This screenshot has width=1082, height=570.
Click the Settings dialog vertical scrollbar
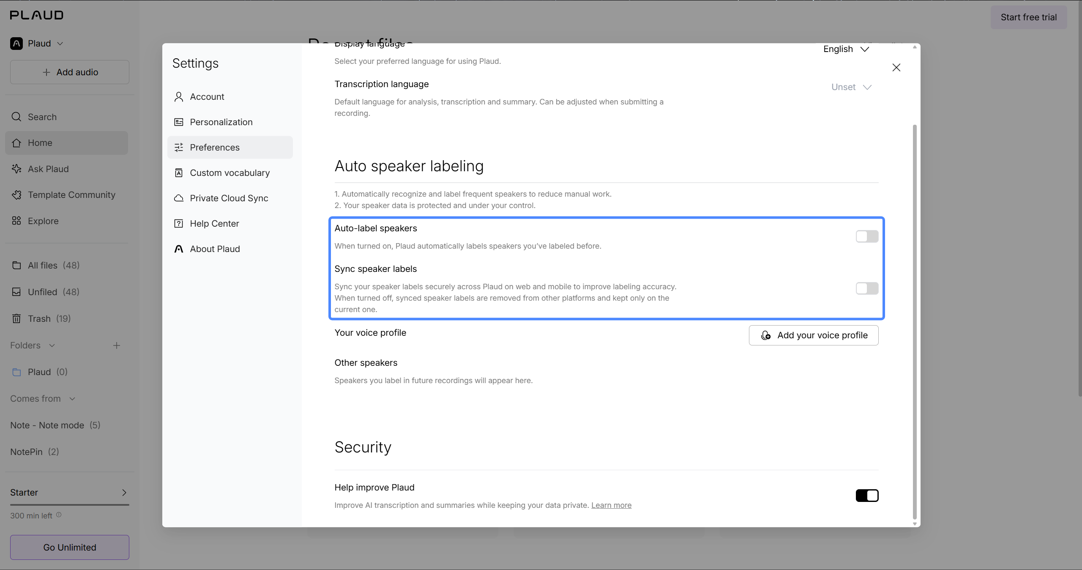point(915,322)
